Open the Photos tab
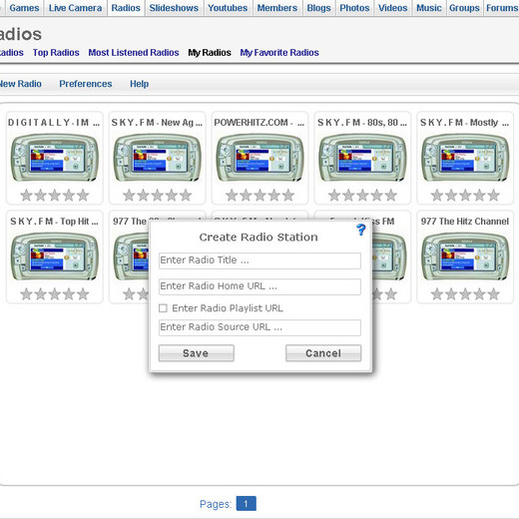The width and height of the screenshot is (519, 519). click(354, 8)
